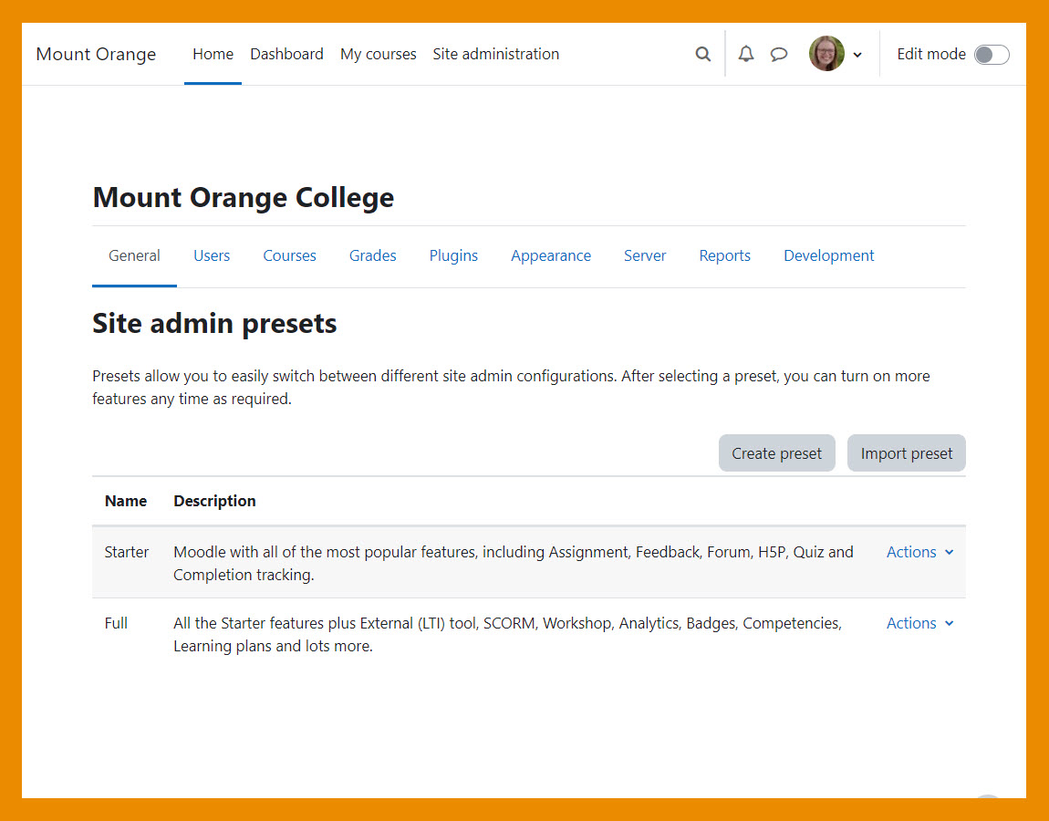Go to Dashboard in top navigation

click(286, 54)
